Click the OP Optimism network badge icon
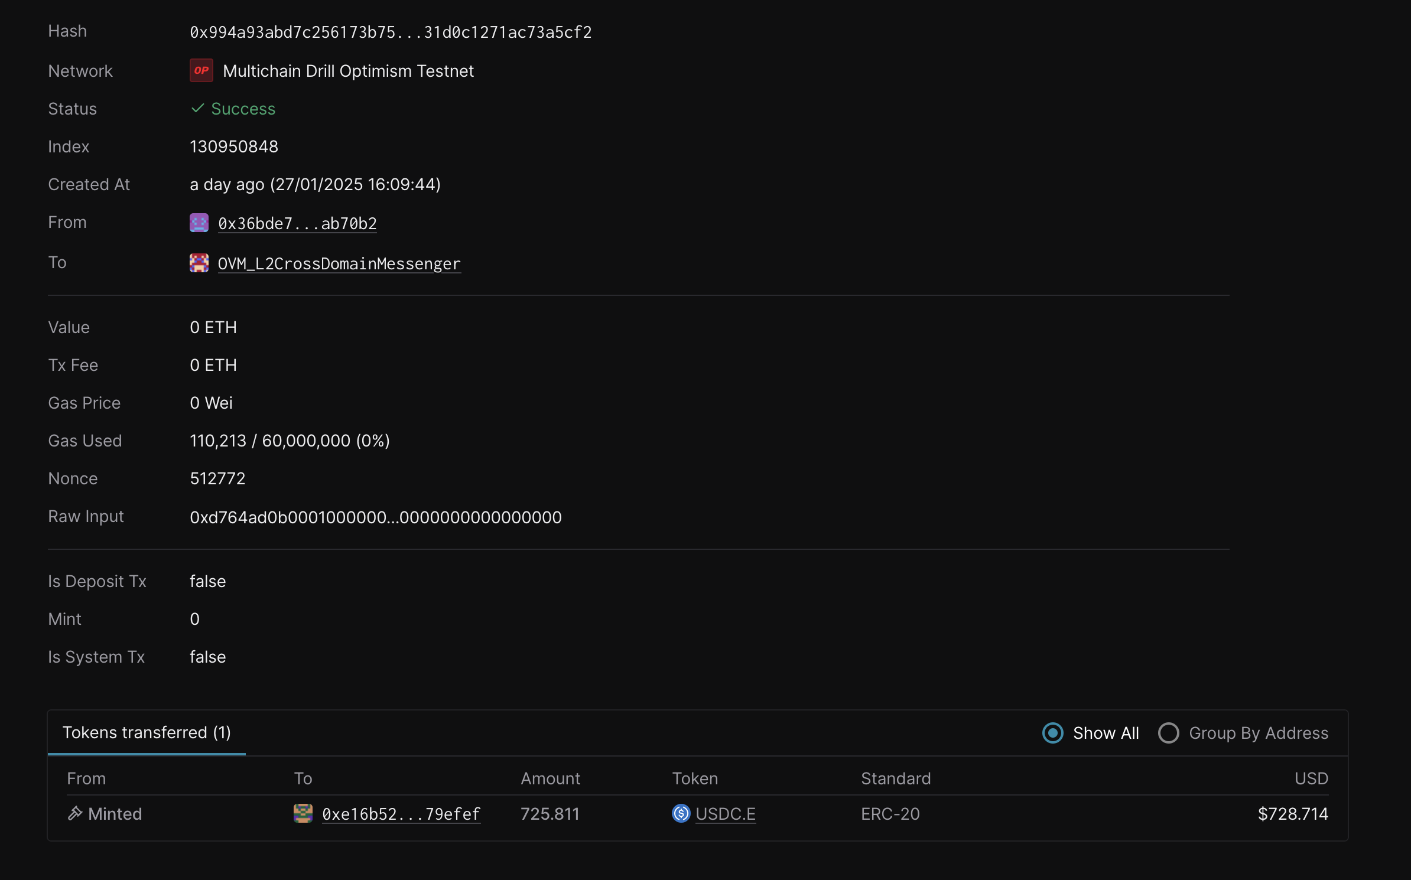The height and width of the screenshot is (880, 1411). [201, 70]
